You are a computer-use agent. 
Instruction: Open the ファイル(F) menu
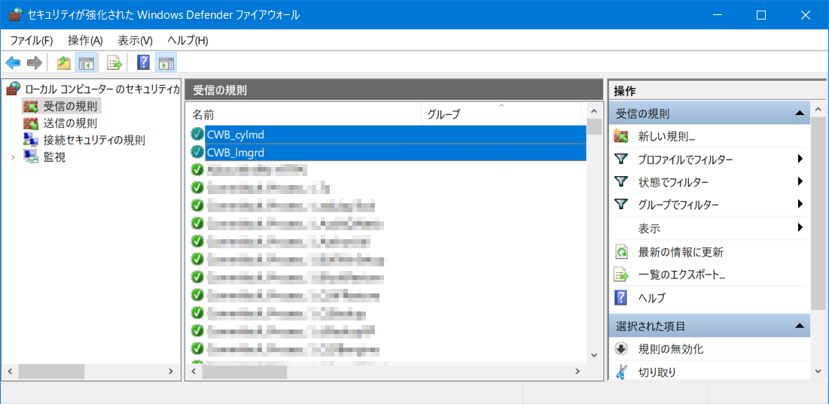click(x=32, y=40)
